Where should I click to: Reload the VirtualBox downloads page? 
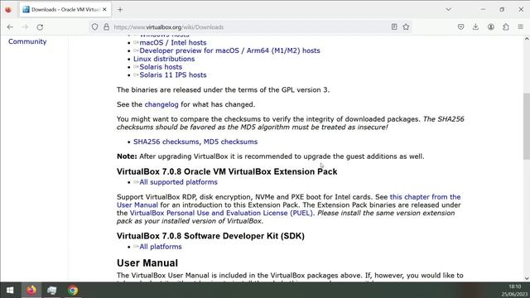tap(40, 27)
